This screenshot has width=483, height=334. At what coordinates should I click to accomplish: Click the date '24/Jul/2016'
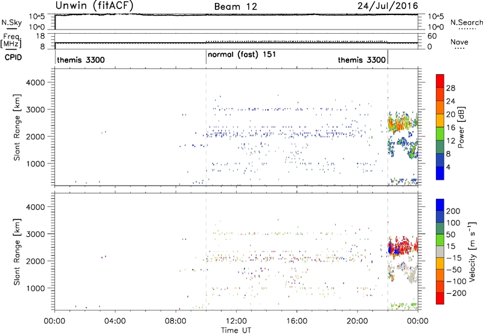pos(388,6)
